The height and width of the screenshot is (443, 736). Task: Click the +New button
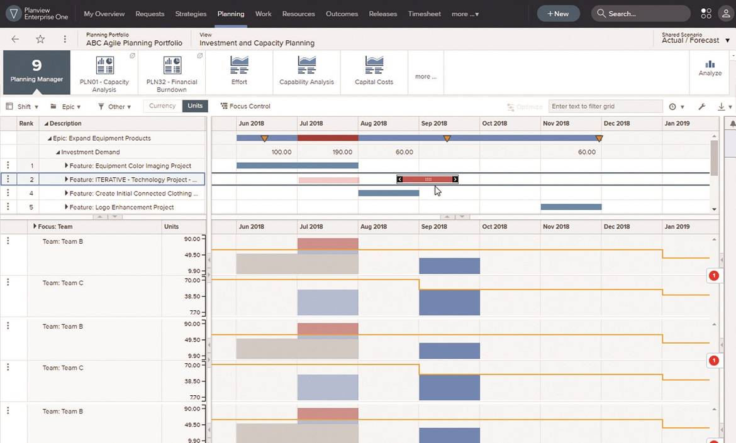pyautogui.click(x=557, y=13)
